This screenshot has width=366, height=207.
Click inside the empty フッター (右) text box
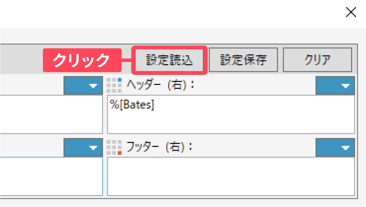(x=231, y=176)
